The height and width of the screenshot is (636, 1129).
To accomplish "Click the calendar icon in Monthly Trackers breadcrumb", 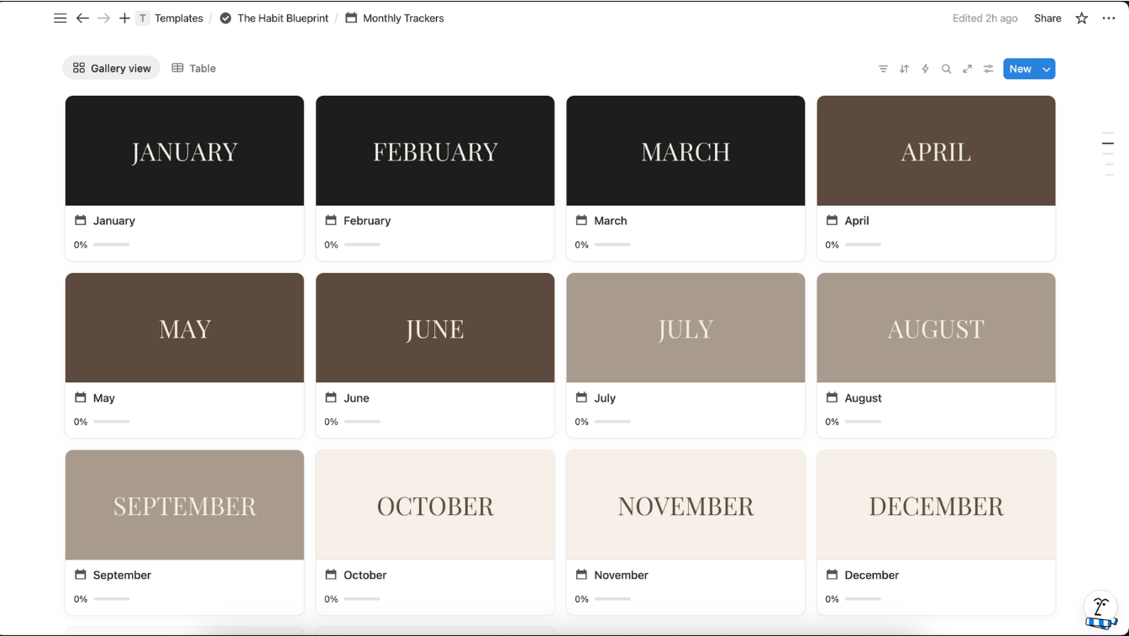I will (x=351, y=18).
